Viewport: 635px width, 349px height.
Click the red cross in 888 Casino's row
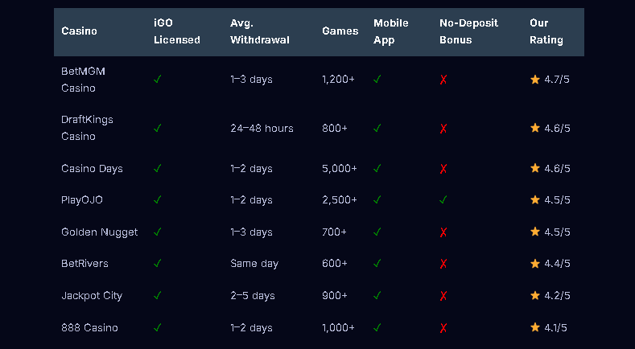coord(443,327)
